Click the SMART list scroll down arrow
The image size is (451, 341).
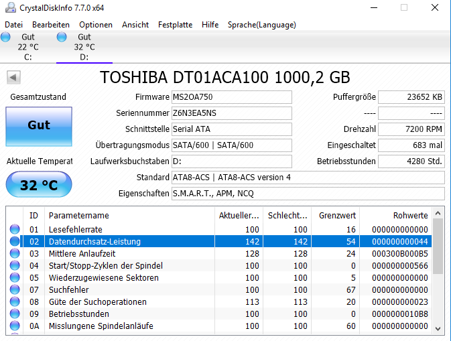coord(438,329)
